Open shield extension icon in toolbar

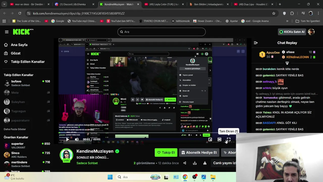coord(284,13)
